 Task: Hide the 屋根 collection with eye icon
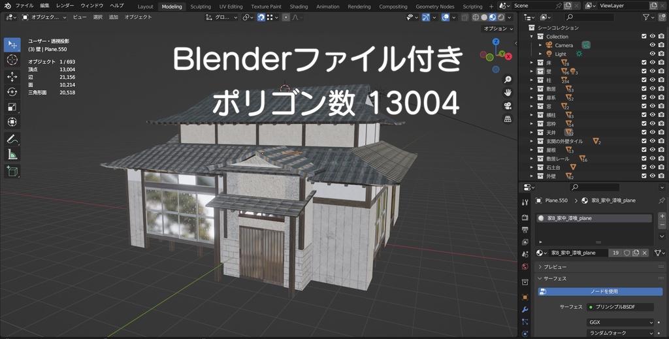[x=653, y=150]
